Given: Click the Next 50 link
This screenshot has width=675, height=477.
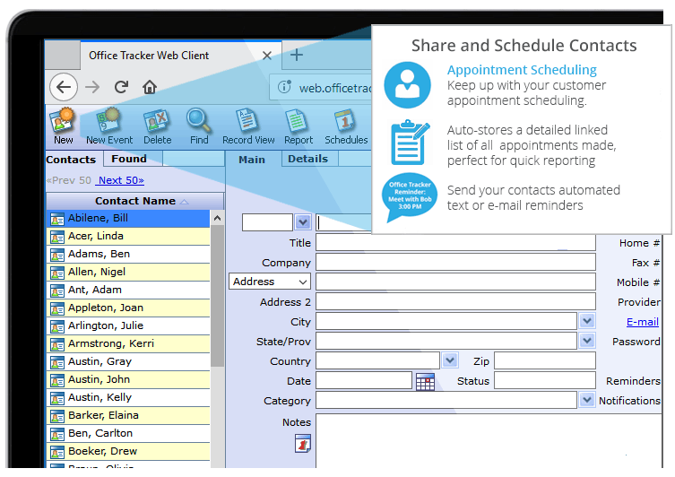Looking at the screenshot, I should click(121, 180).
